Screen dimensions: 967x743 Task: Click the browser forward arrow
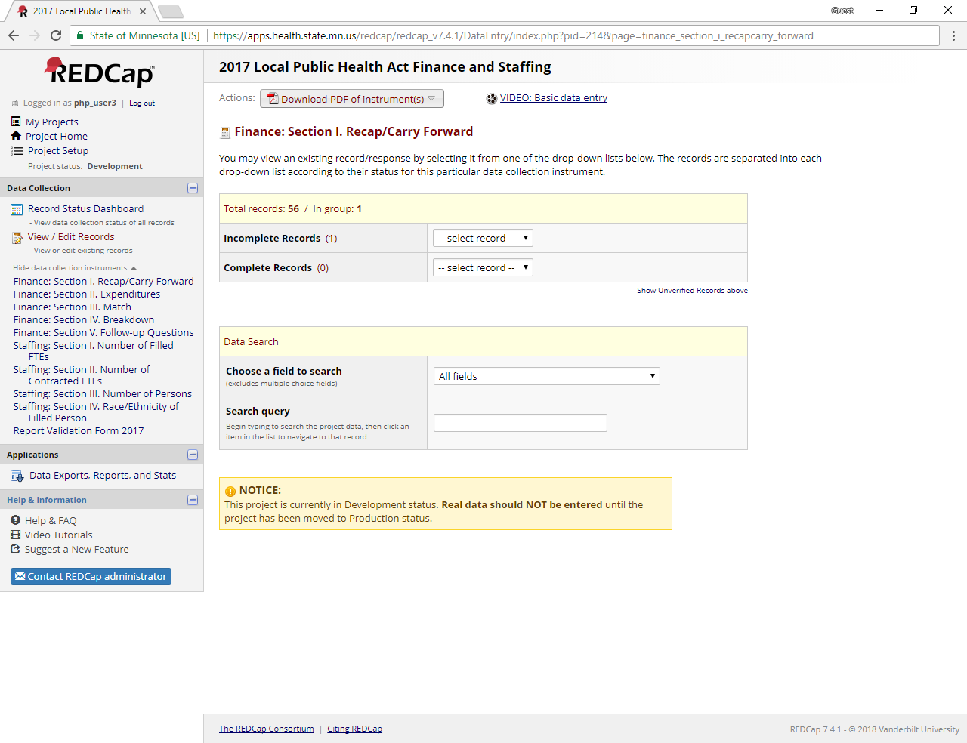35,35
